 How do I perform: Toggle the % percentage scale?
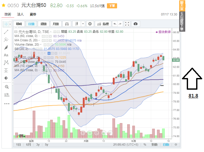click(x=145, y=145)
